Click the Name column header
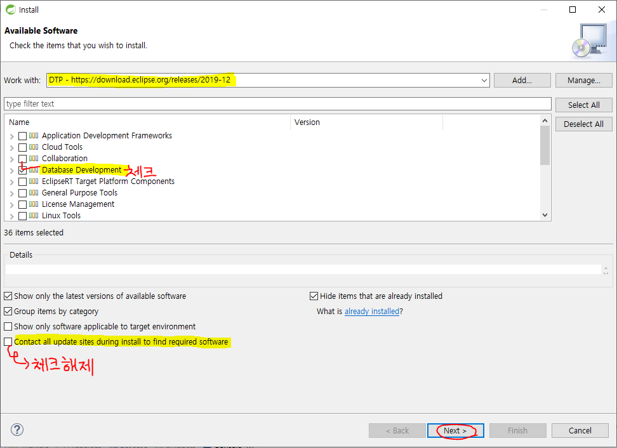Screen dimensions: 617x448 (147, 122)
